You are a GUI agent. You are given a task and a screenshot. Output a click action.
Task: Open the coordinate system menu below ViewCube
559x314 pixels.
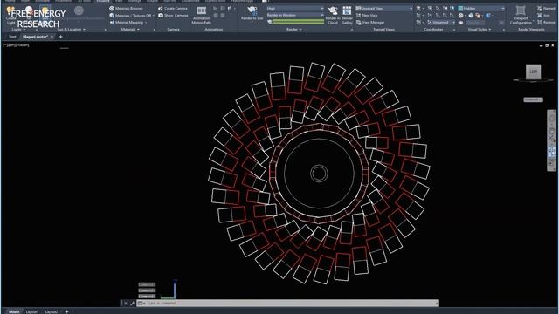tap(533, 99)
